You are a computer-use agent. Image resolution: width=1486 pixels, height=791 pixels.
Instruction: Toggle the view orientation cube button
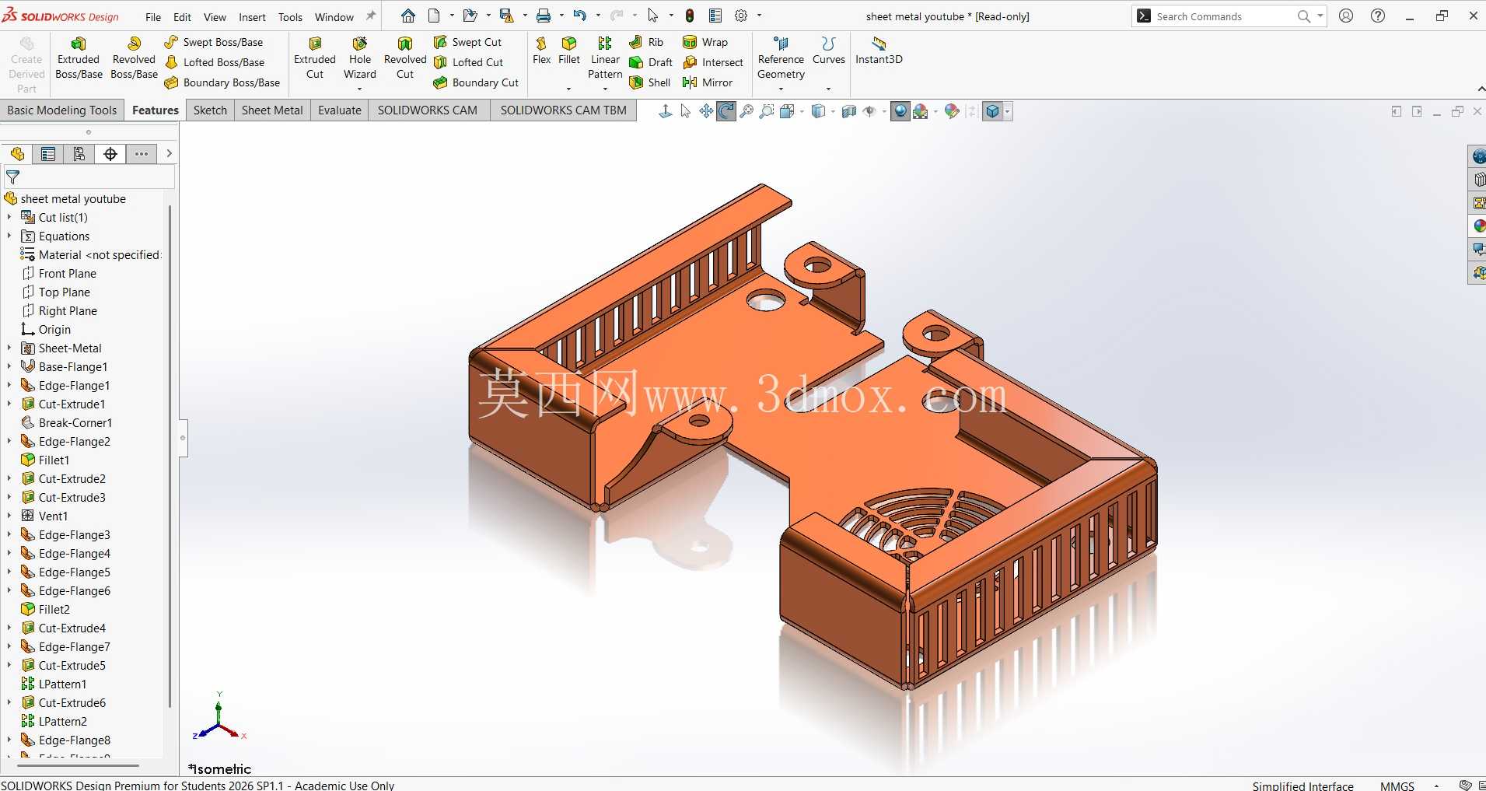click(x=992, y=111)
